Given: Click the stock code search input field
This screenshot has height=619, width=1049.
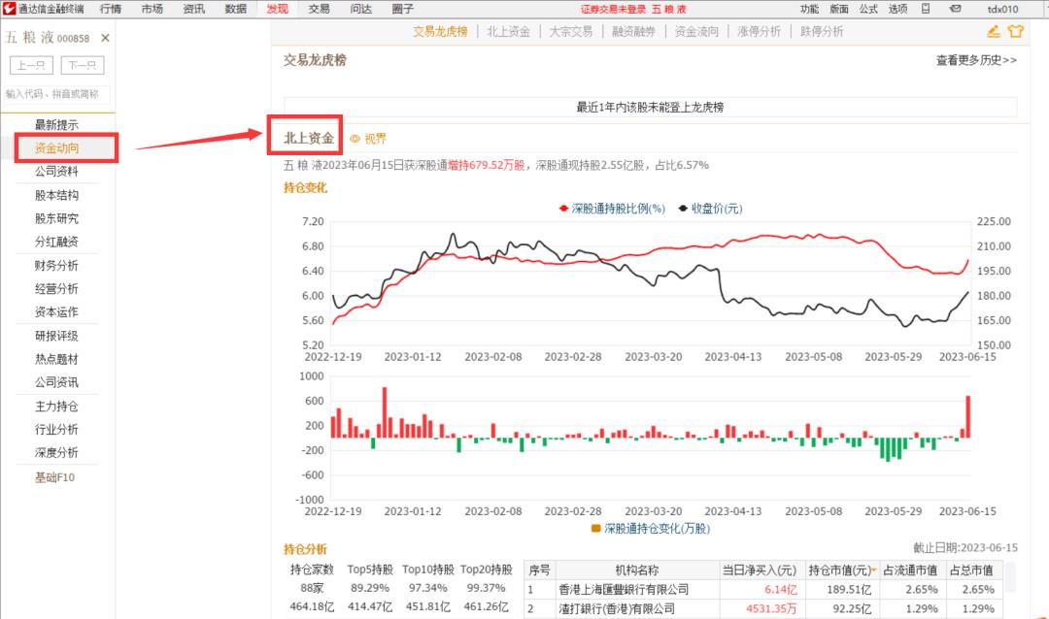Looking at the screenshot, I should pyautogui.click(x=56, y=96).
